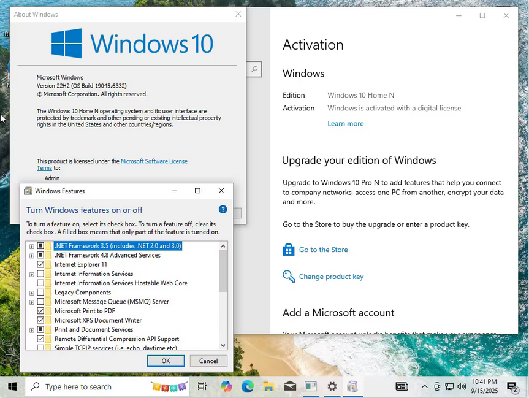Expand Internet Information Services node

tap(32, 275)
